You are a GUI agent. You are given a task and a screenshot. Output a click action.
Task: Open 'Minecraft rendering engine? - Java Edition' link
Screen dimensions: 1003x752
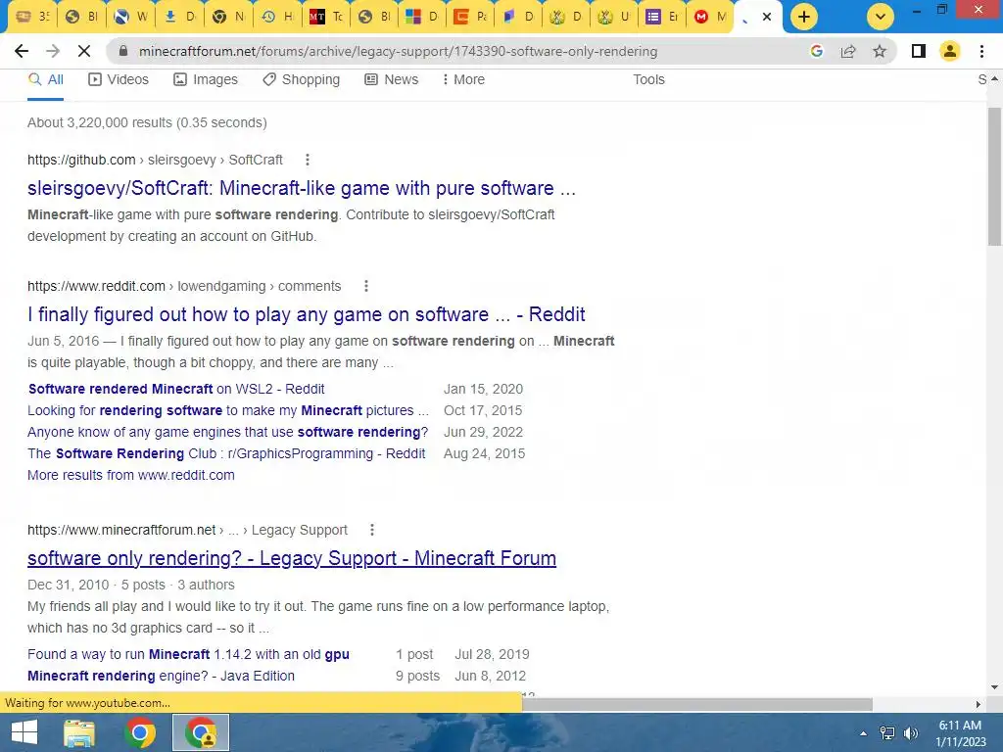coord(162,676)
